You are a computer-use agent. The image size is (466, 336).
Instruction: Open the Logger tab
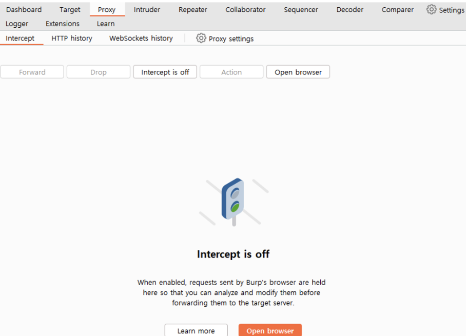[x=16, y=24]
